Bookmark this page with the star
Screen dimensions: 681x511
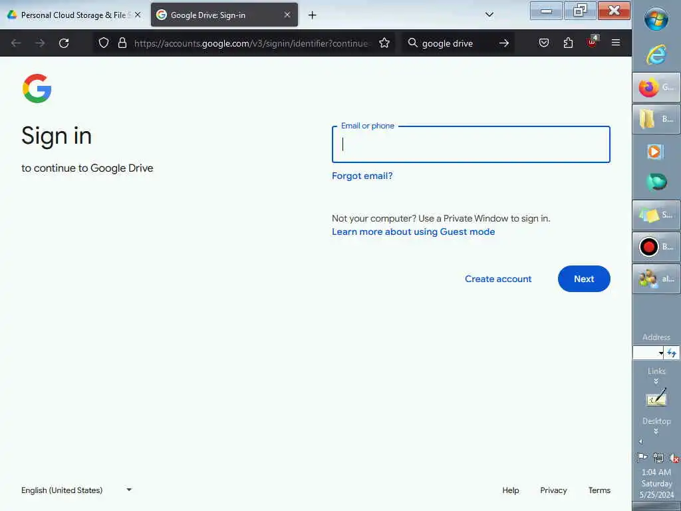pos(384,43)
